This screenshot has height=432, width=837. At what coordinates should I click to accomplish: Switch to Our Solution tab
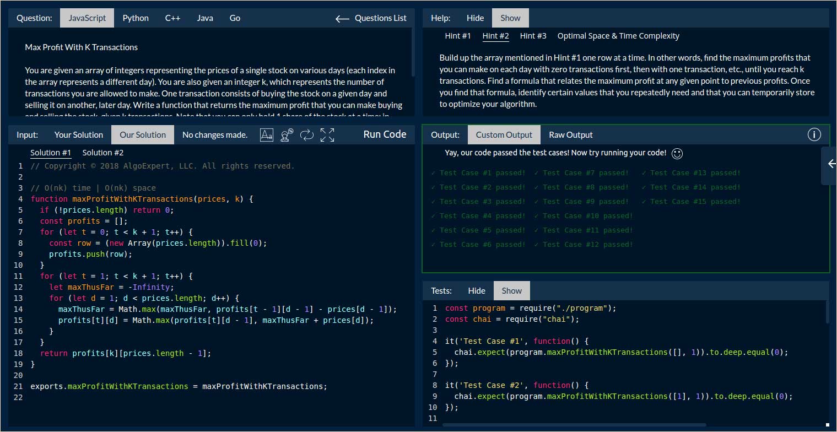point(143,135)
